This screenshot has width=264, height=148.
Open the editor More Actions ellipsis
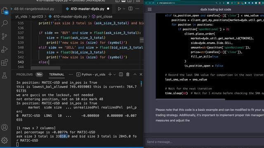(x=137, y=9)
